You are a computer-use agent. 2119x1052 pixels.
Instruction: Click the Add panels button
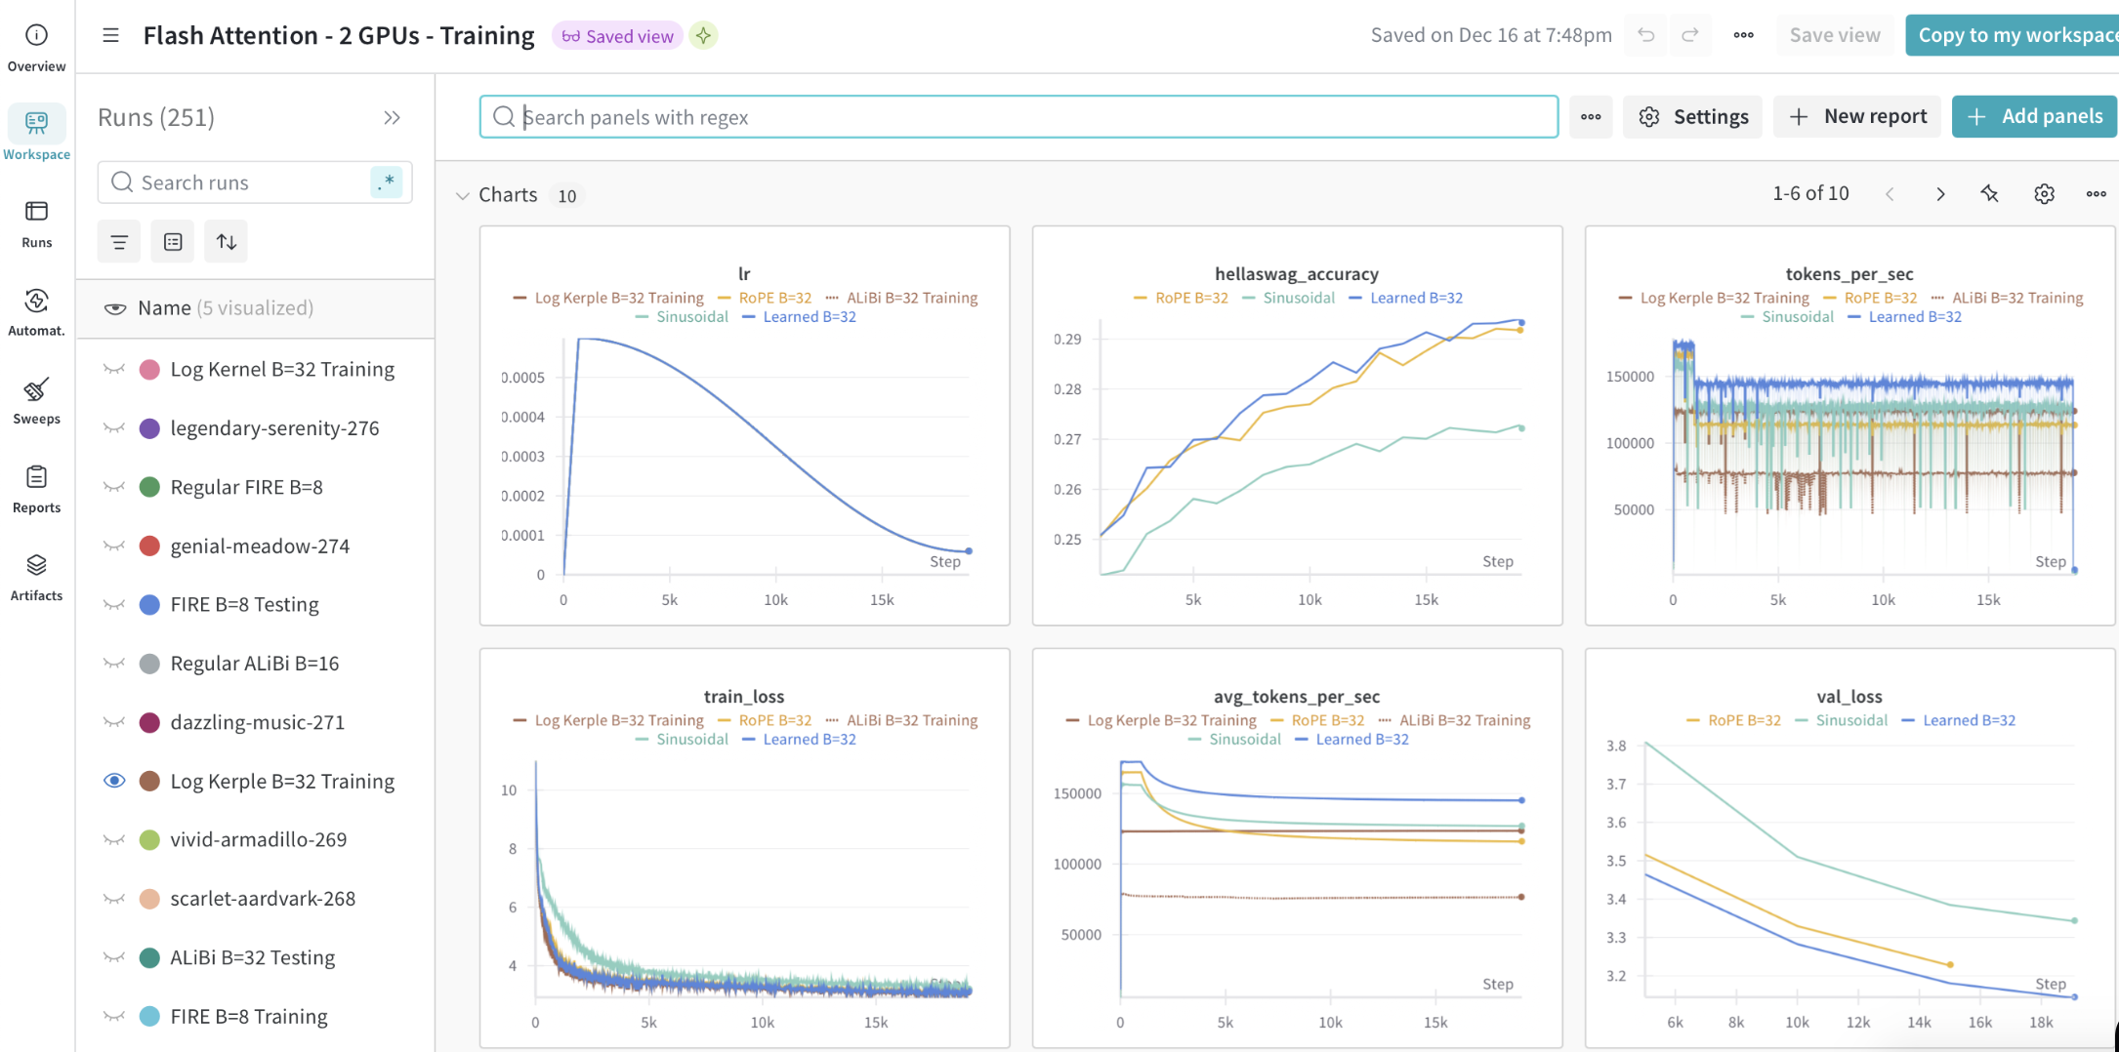pyautogui.click(x=2034, y=117)
